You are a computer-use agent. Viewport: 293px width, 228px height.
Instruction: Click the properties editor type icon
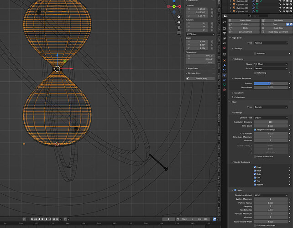226,16
